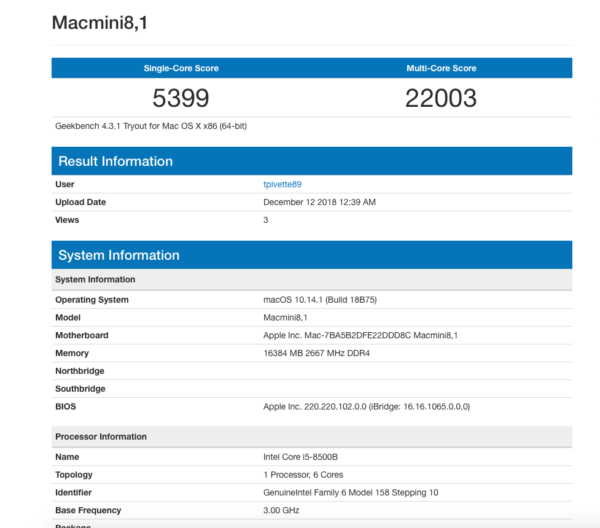The width and height of the screenshot is (600, 528).
Task: Click the macOS 10.14.1 (Build 18B75) value
Action: (320, 300)
